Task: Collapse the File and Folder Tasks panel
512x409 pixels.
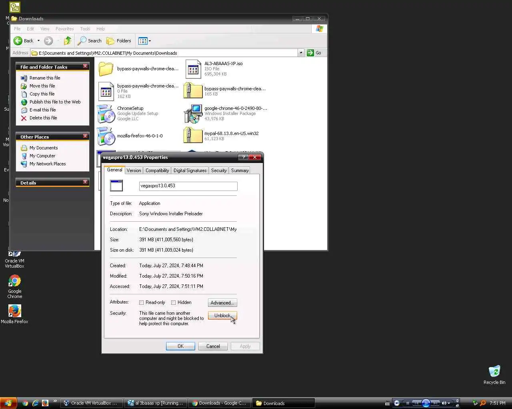Action: pos(85,66)
